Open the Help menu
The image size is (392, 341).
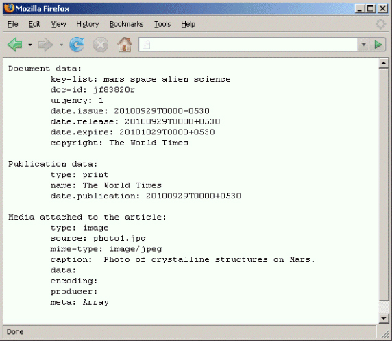(188, 24)
